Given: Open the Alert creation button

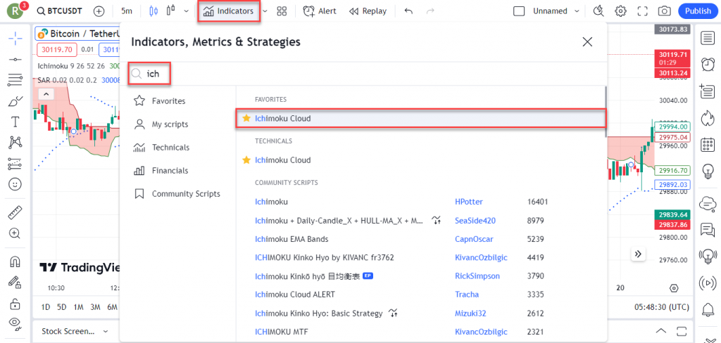Looking at the screenshot, I should [x=320, y=11].
